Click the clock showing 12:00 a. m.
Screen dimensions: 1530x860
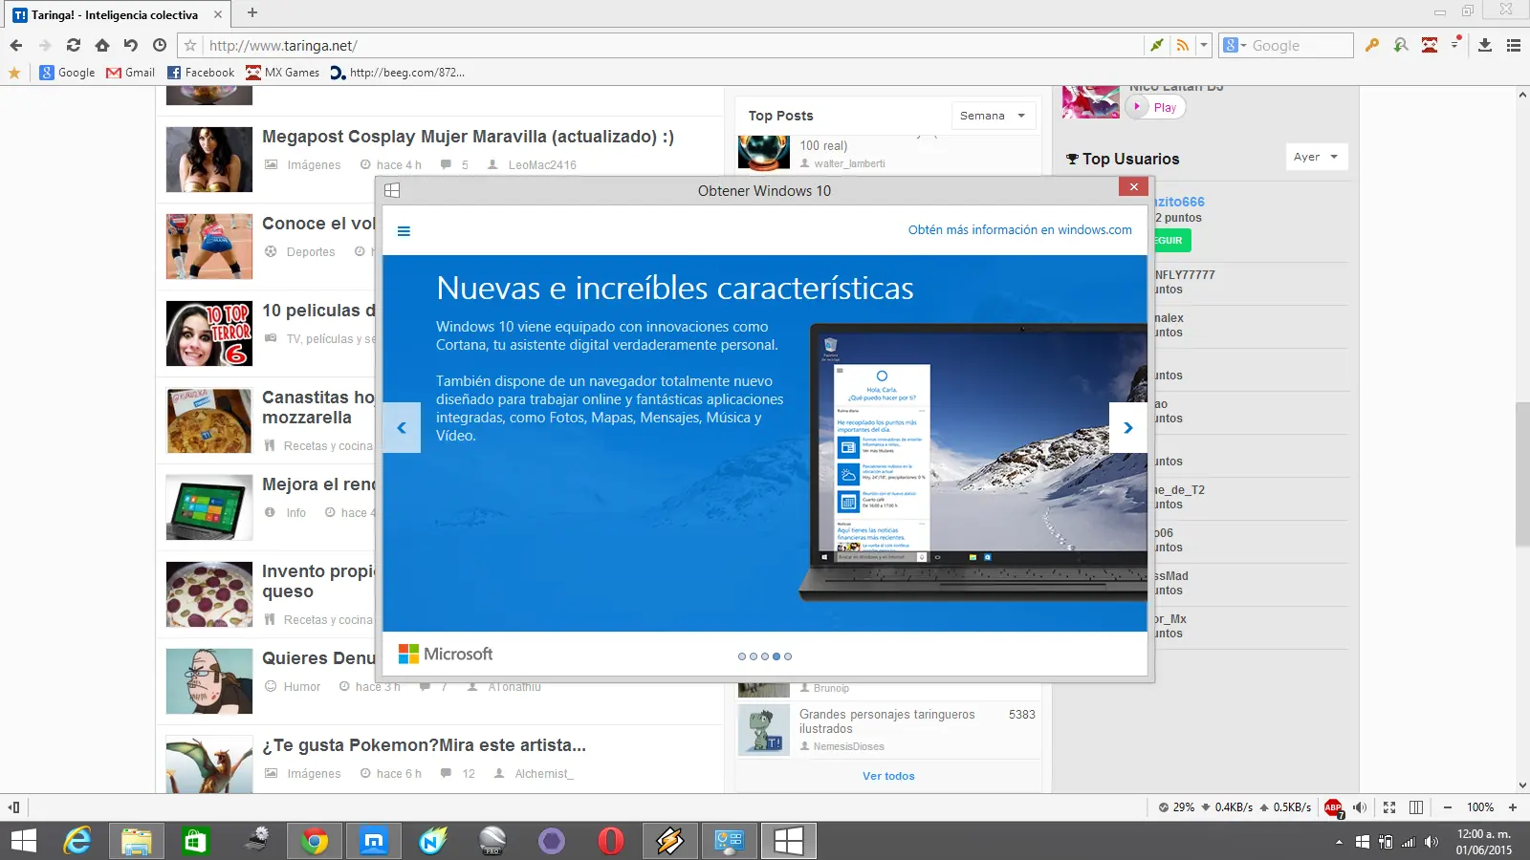coord(1484,834)
